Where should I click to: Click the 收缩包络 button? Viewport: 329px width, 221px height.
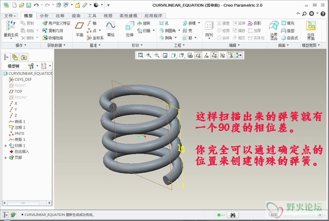53,38
